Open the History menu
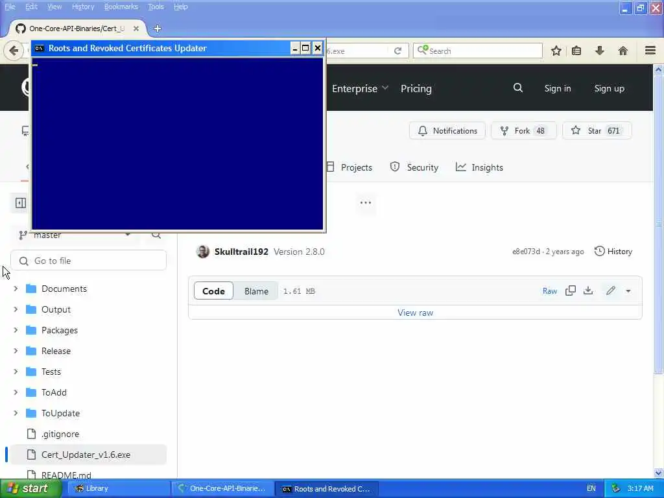This screenshot has height=498, width=664. (x=83, y=6)
